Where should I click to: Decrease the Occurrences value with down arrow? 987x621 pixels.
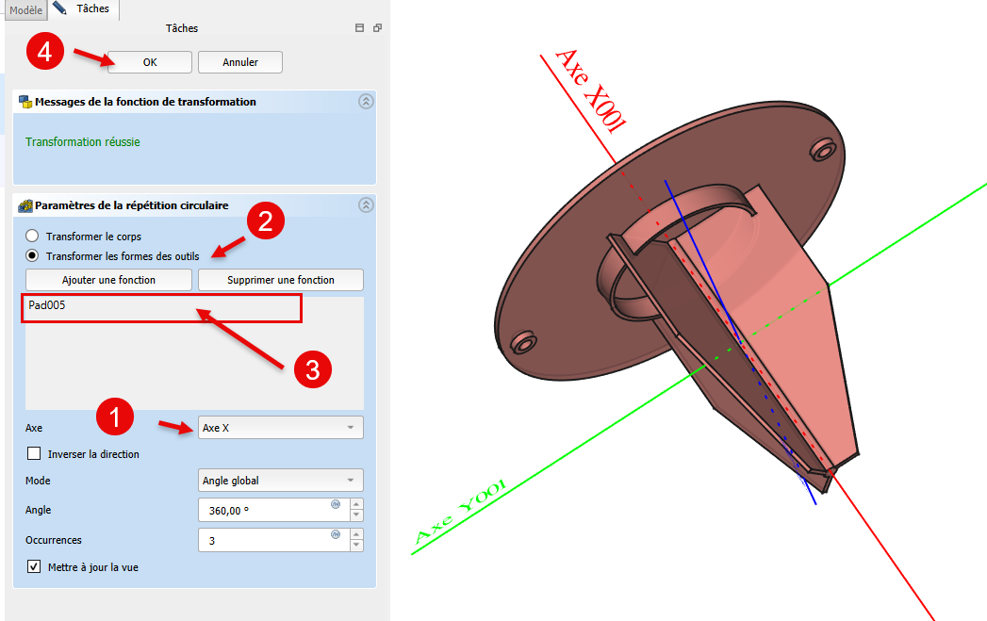[x=356, y=547]
